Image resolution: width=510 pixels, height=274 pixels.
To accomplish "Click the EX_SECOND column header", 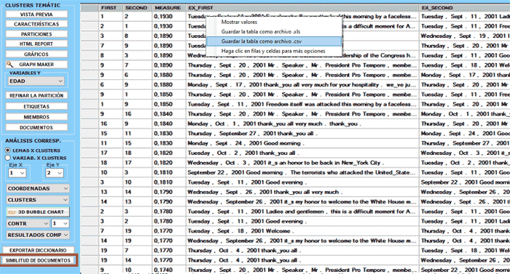I will tap(465, 8).
